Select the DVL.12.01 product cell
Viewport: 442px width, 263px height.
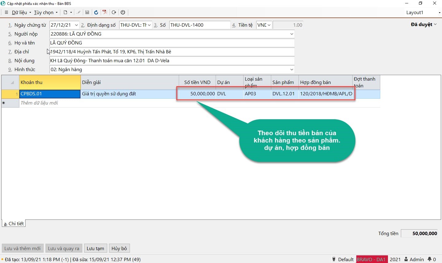[285, 94]
